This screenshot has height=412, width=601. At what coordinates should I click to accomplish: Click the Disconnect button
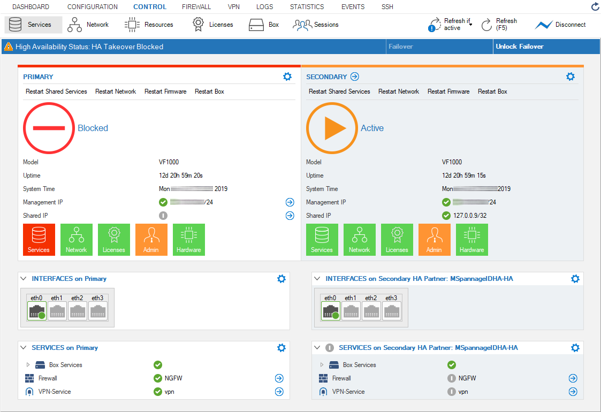click(560, 25)
